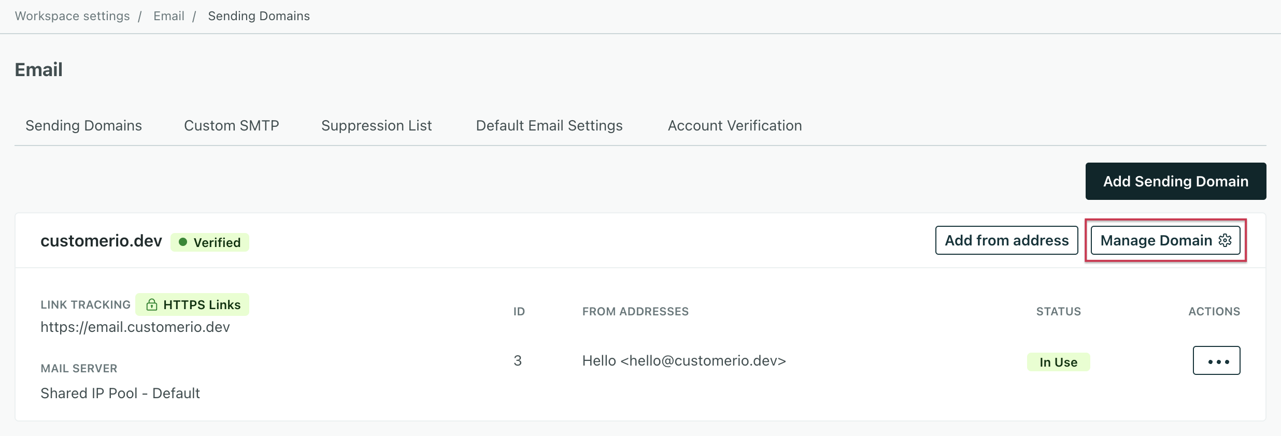Click the gear icon in Manage Domain
Image resolution: width=1281 pixels, height=436 pixels.
[1225, 240]
